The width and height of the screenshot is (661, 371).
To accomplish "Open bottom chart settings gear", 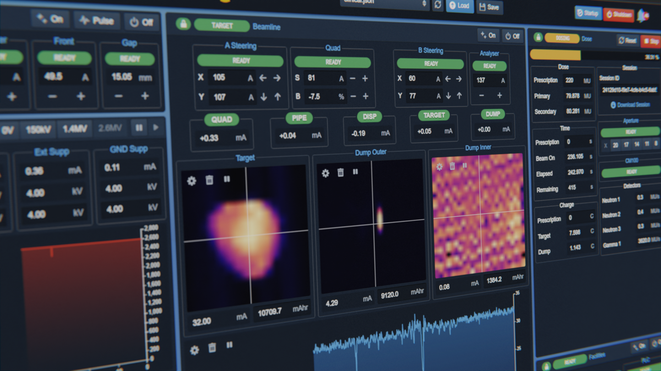I will point(194,350).
